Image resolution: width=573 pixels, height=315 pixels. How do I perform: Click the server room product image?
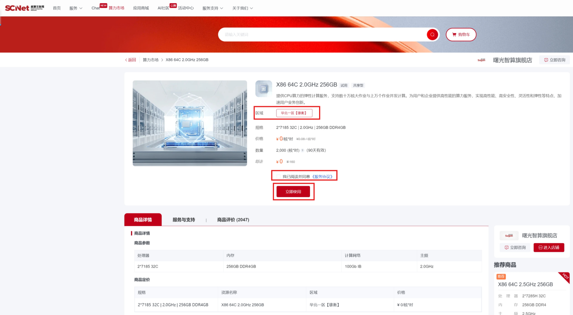point(190,123)
